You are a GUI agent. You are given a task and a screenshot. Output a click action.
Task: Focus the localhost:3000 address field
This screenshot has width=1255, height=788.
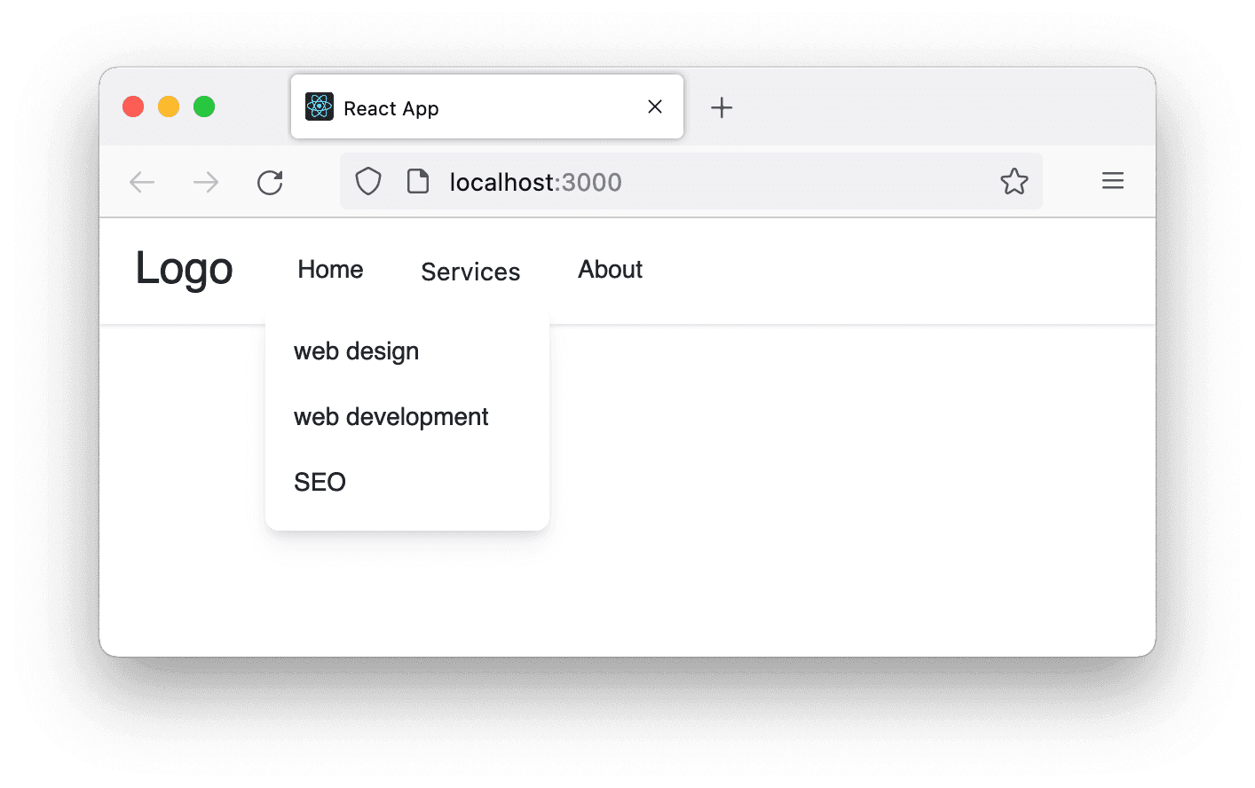710,182
